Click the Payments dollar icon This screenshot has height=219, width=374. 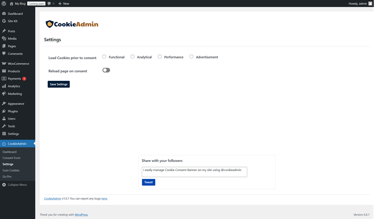tap(4, 79)
